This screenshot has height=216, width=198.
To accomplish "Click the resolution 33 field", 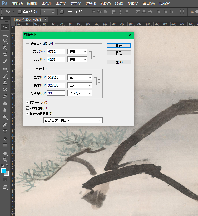I will [56, 93].
